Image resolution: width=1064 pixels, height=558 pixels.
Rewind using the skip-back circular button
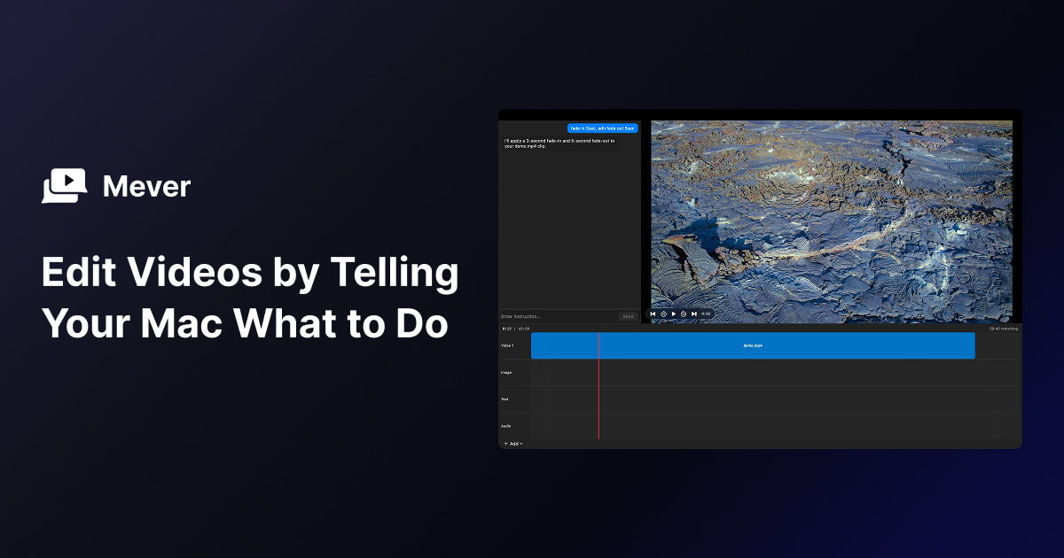click(x=663, y=314)
